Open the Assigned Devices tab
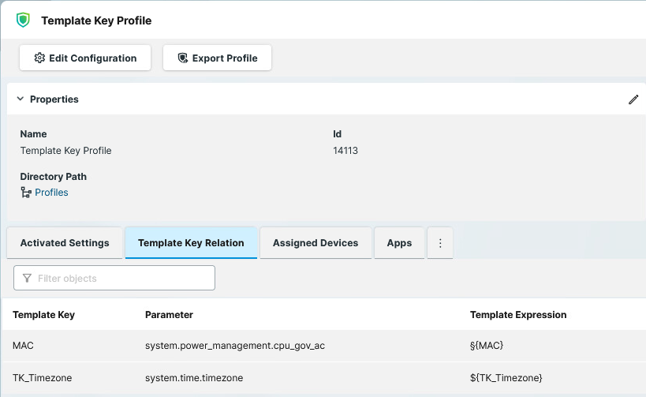The width and height of the screenshot is (646, 397). (x=316, y=243)
